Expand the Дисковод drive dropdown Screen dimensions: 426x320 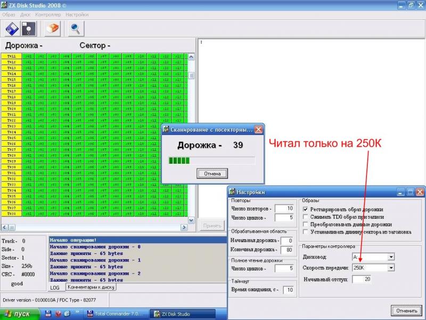tap(391, 257)
